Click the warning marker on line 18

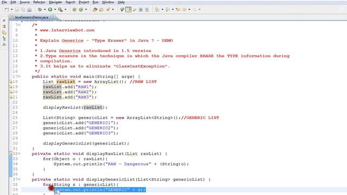11,82
